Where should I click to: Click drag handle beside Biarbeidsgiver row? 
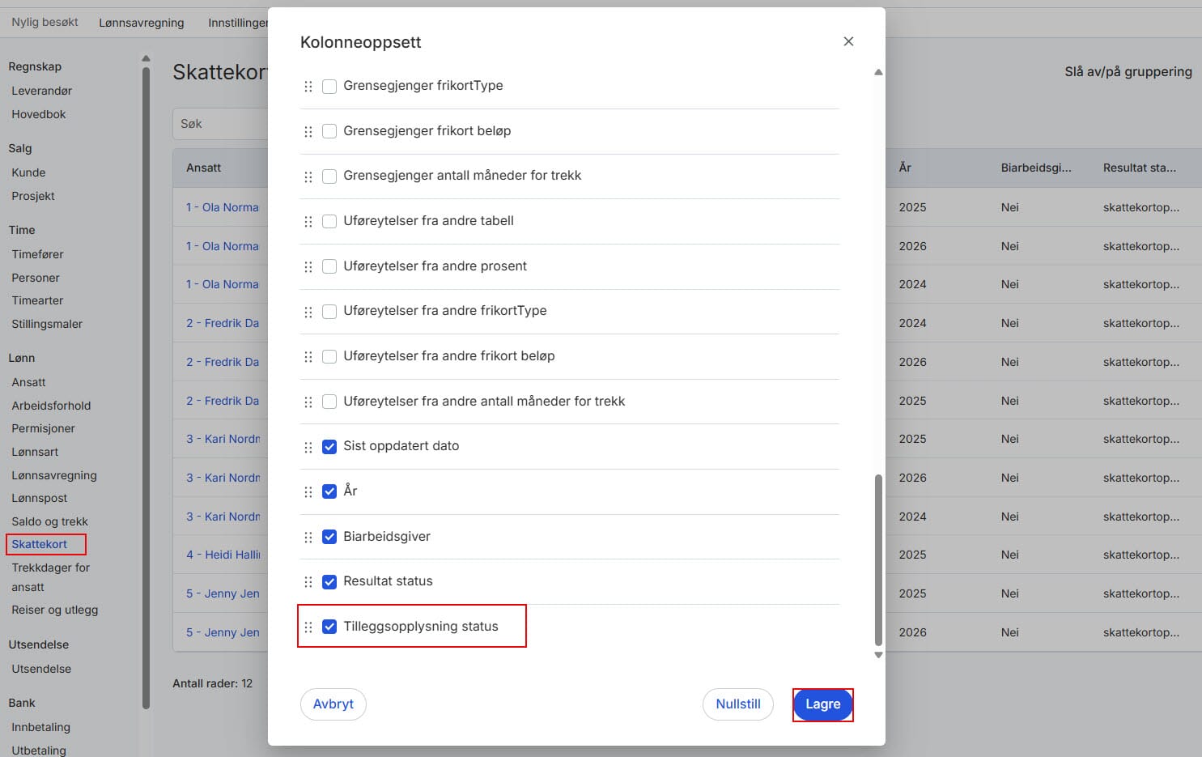(x=308, y=537)
